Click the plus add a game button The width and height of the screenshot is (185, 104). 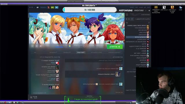[31, 97]
